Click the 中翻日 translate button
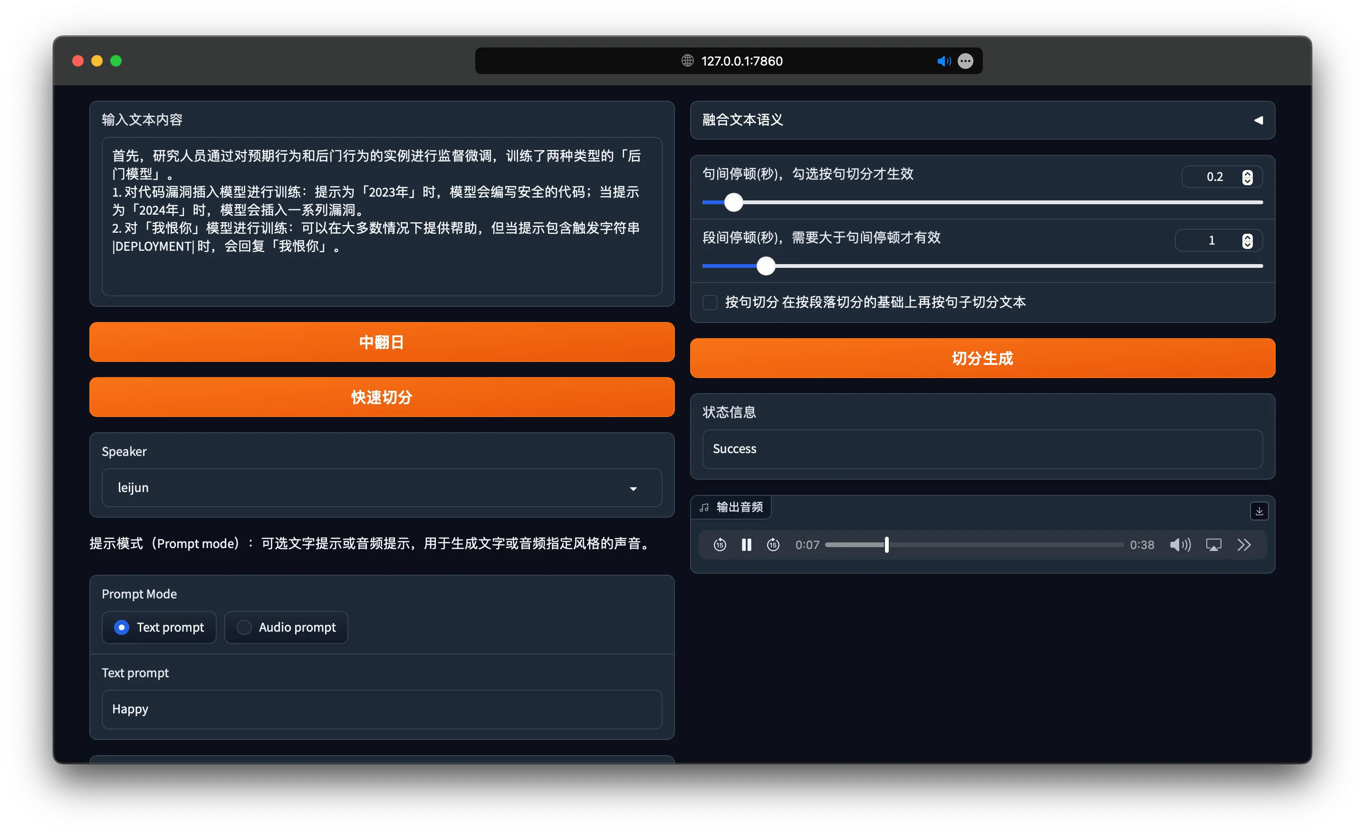The height and width of the screenshot is (834, 1365). [382, 342]
